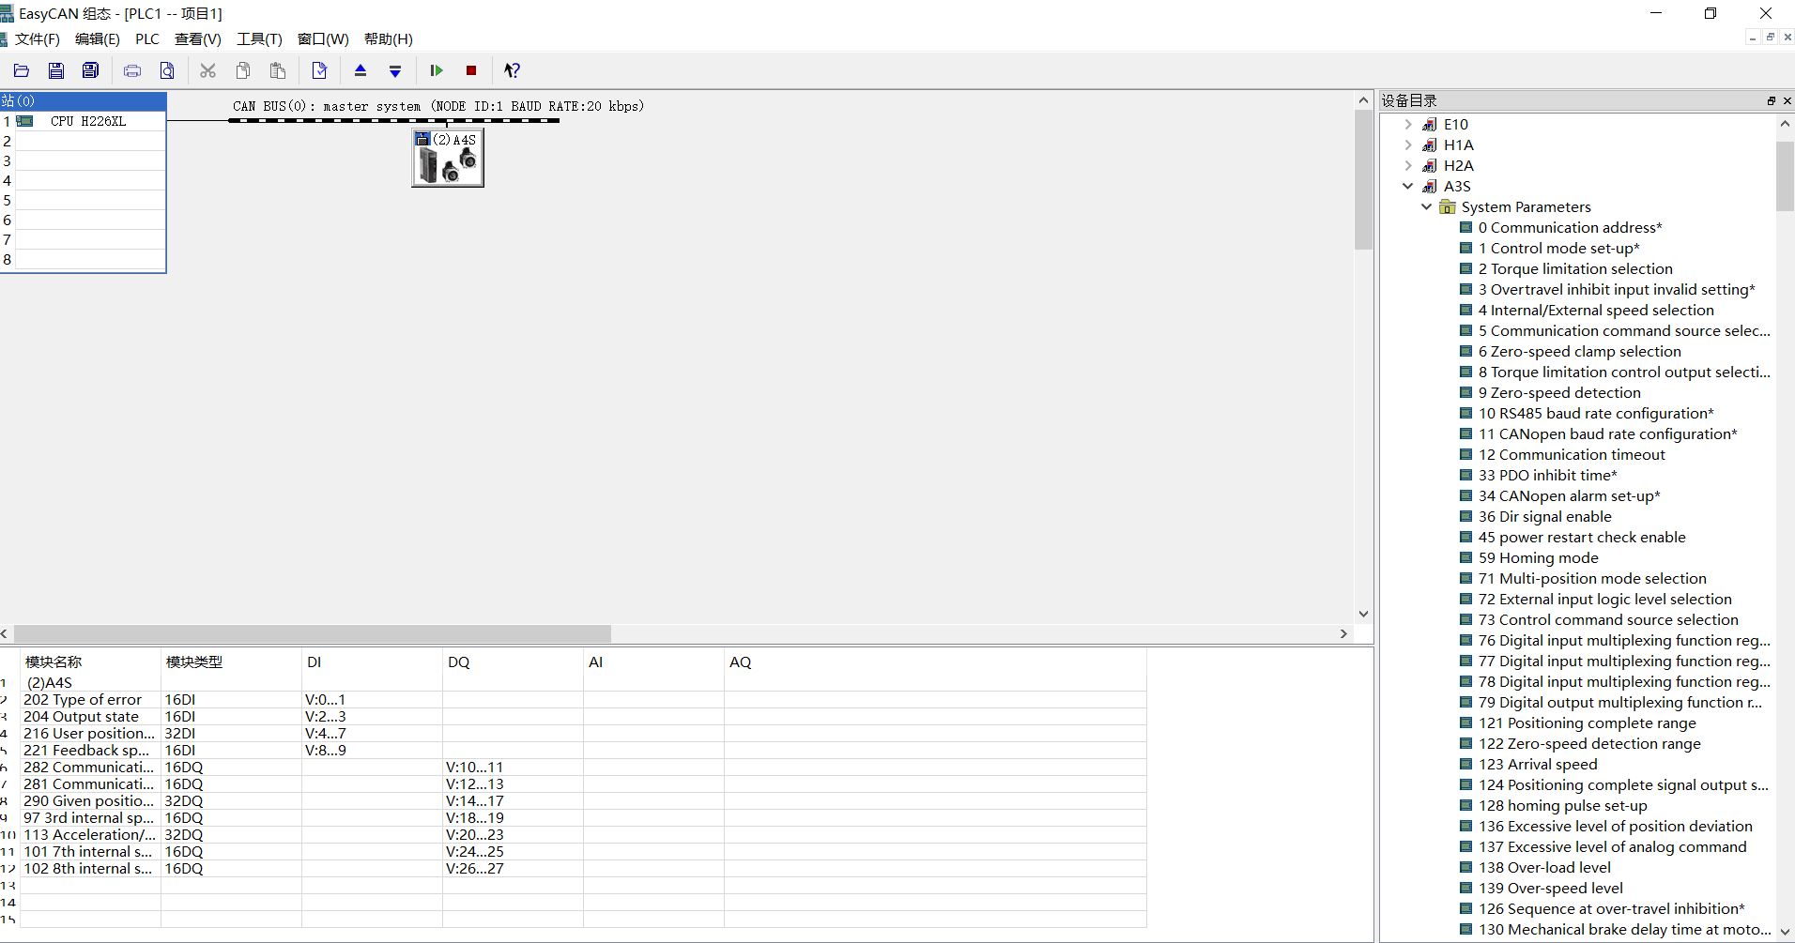Click the Print toolbar icon

[x=132, y=70]
